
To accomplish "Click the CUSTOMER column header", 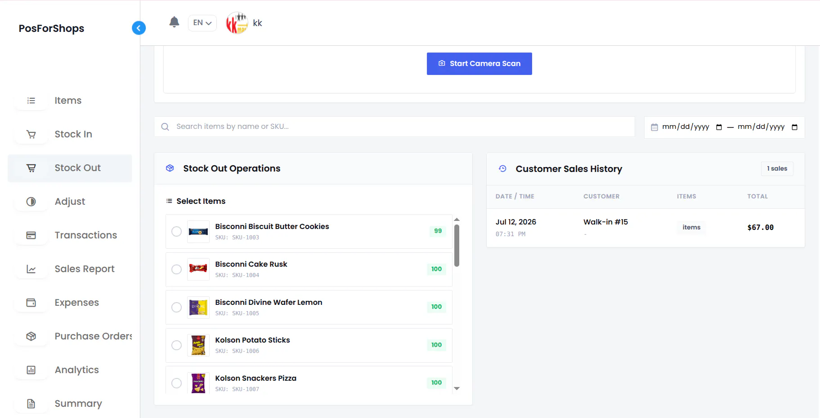I will [601, 196].
